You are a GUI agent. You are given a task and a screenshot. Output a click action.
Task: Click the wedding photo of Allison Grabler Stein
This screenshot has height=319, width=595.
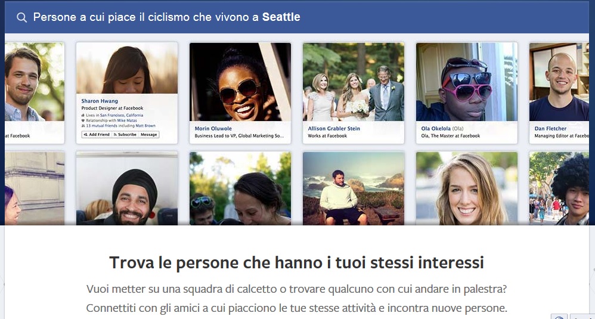pyautogui.click(x=354, y=82)
